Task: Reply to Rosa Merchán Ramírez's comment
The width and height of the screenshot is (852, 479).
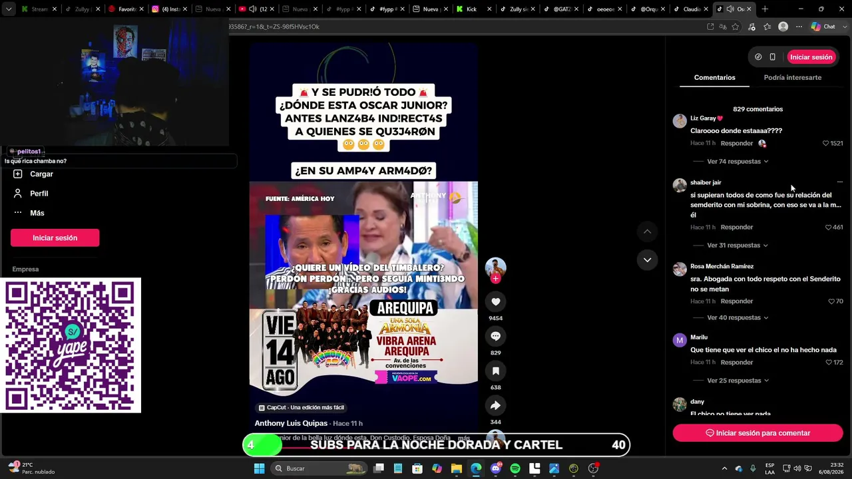Action: pos(736,301)
